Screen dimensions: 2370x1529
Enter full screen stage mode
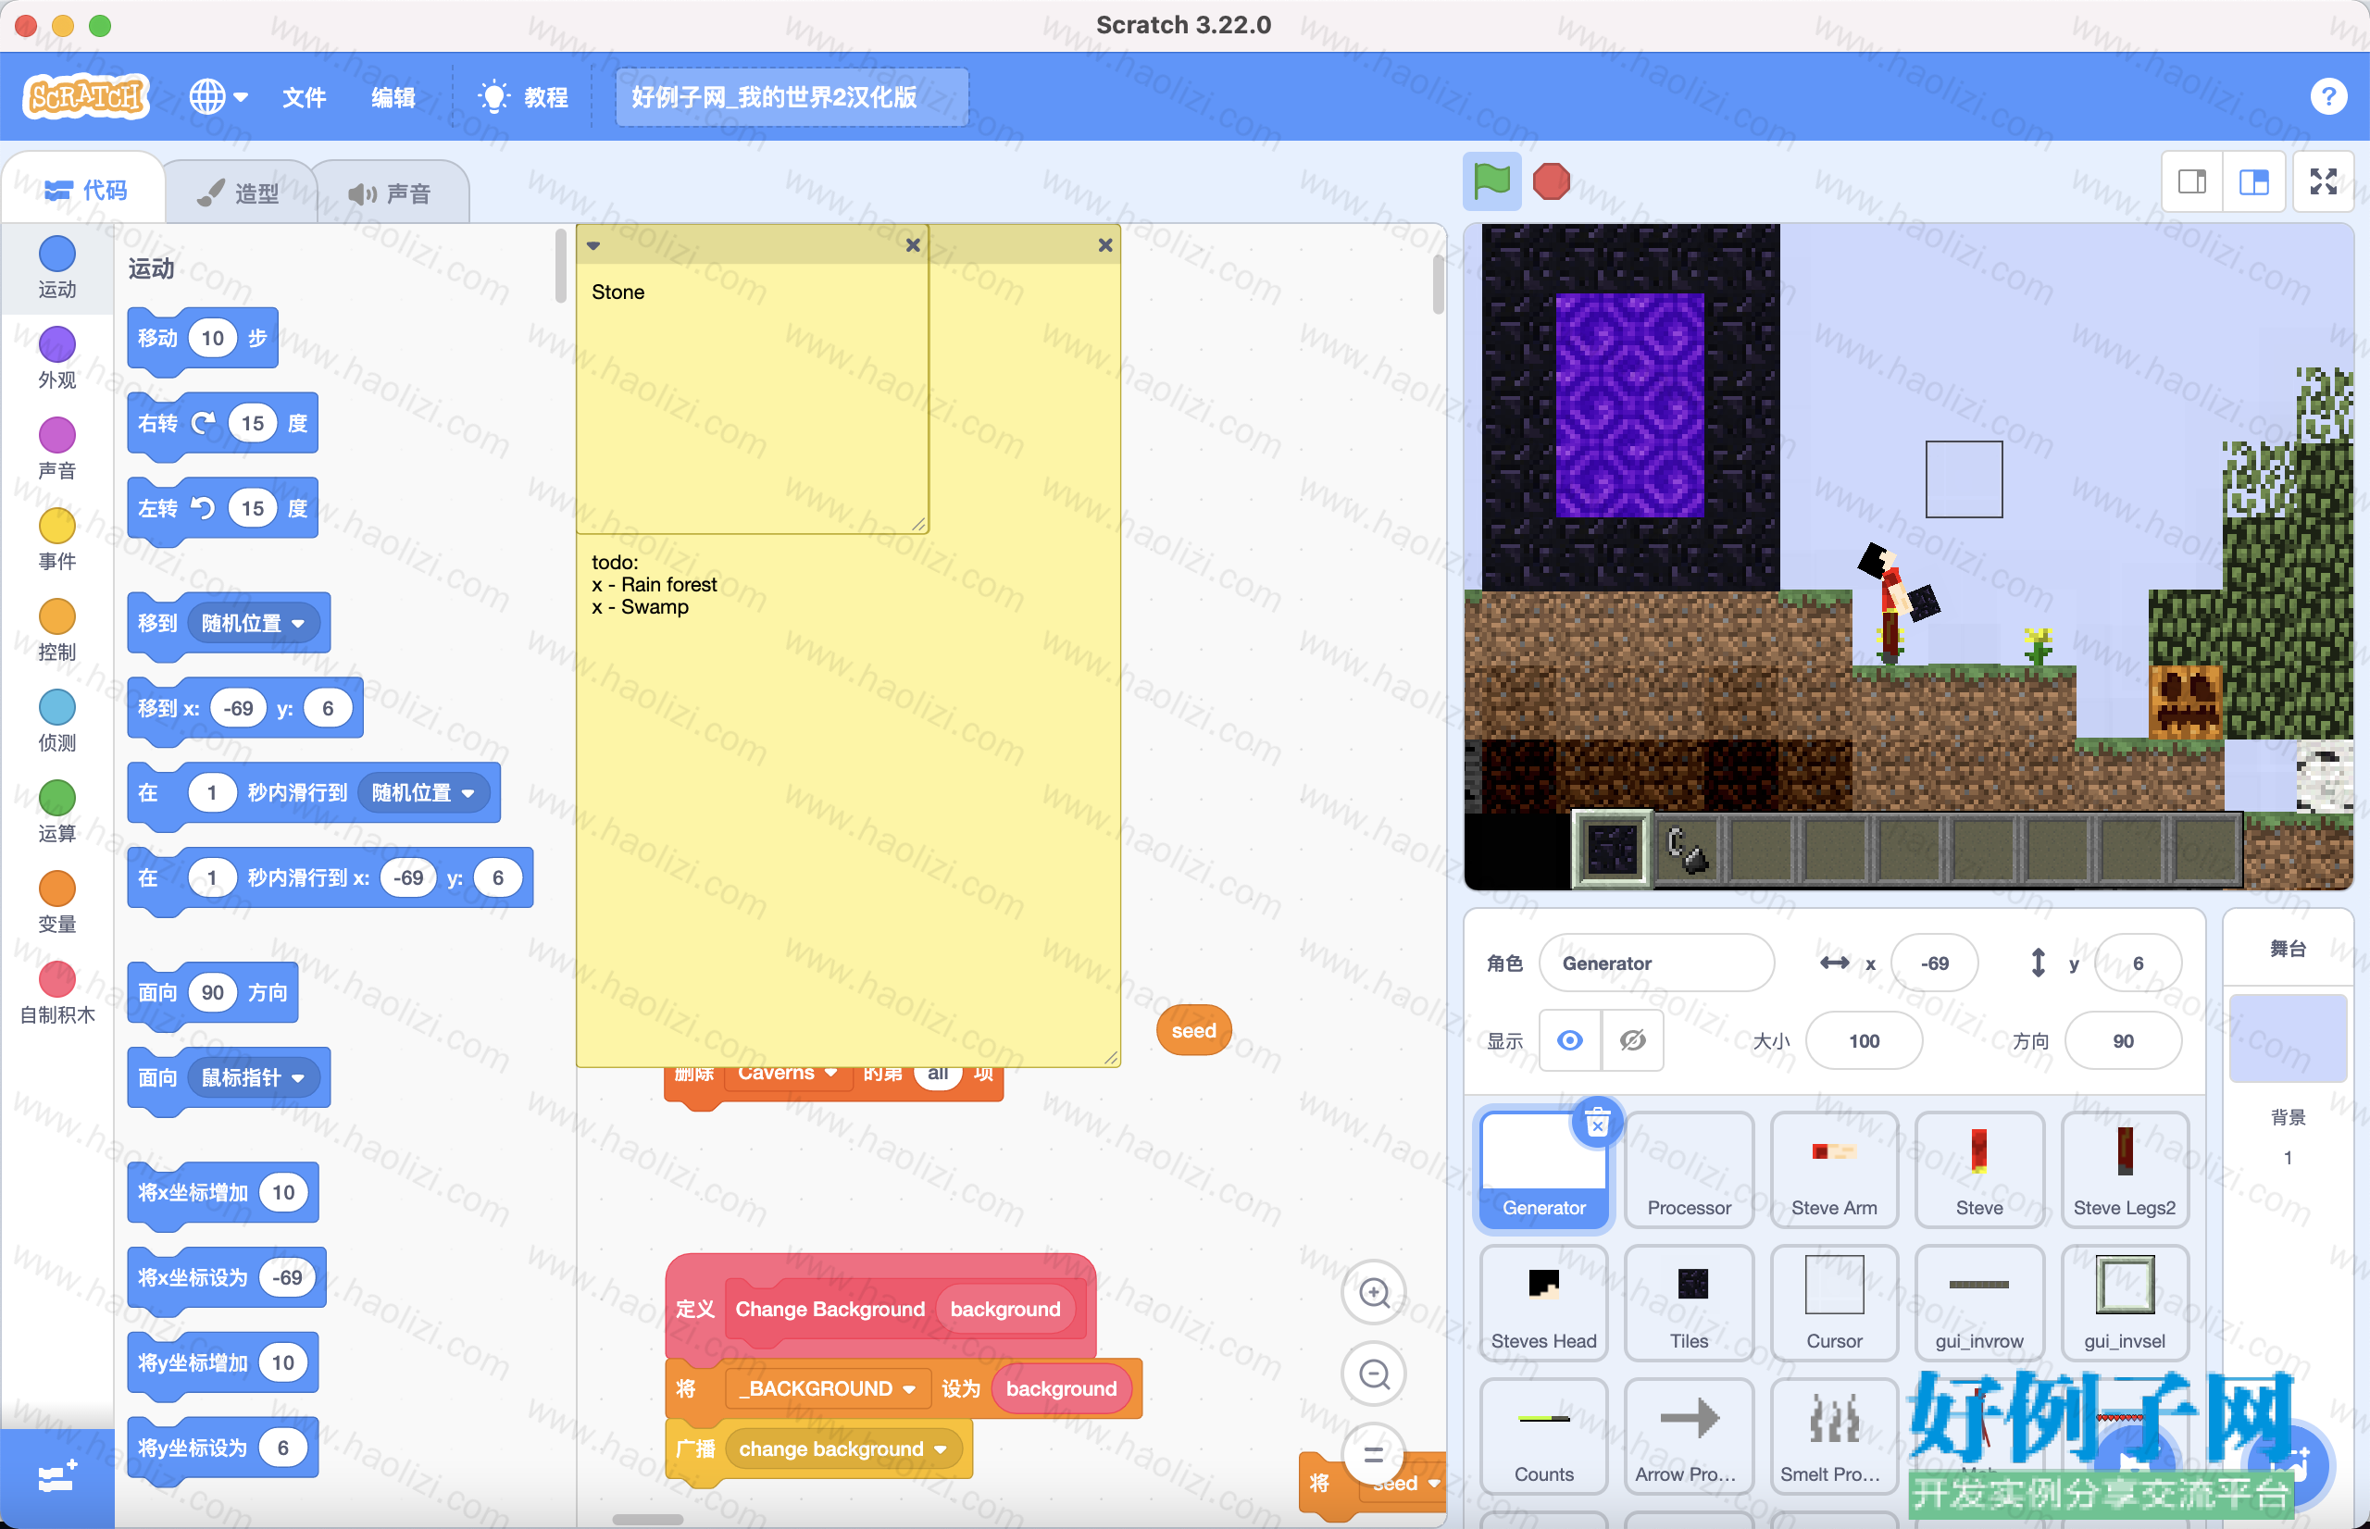pyautogui.click(x=2324, y=181)
